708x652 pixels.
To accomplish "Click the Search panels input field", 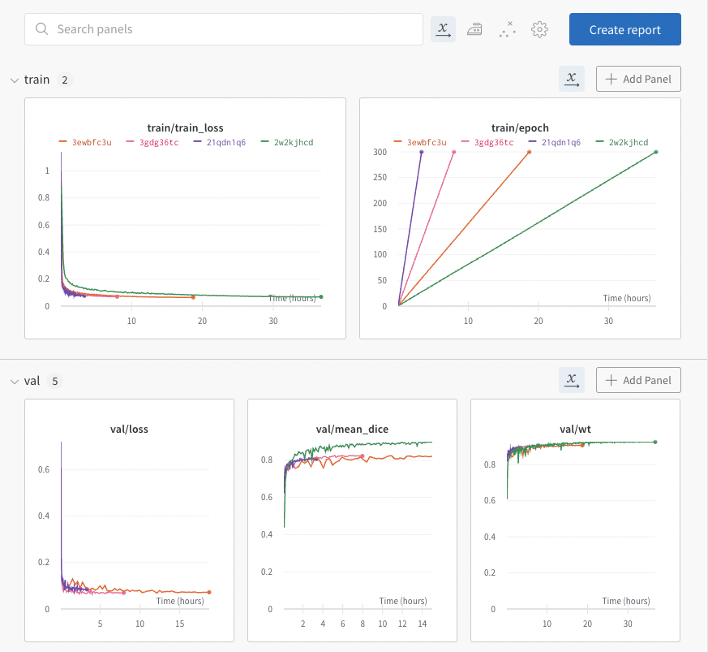I will click(x=224, y=29).
